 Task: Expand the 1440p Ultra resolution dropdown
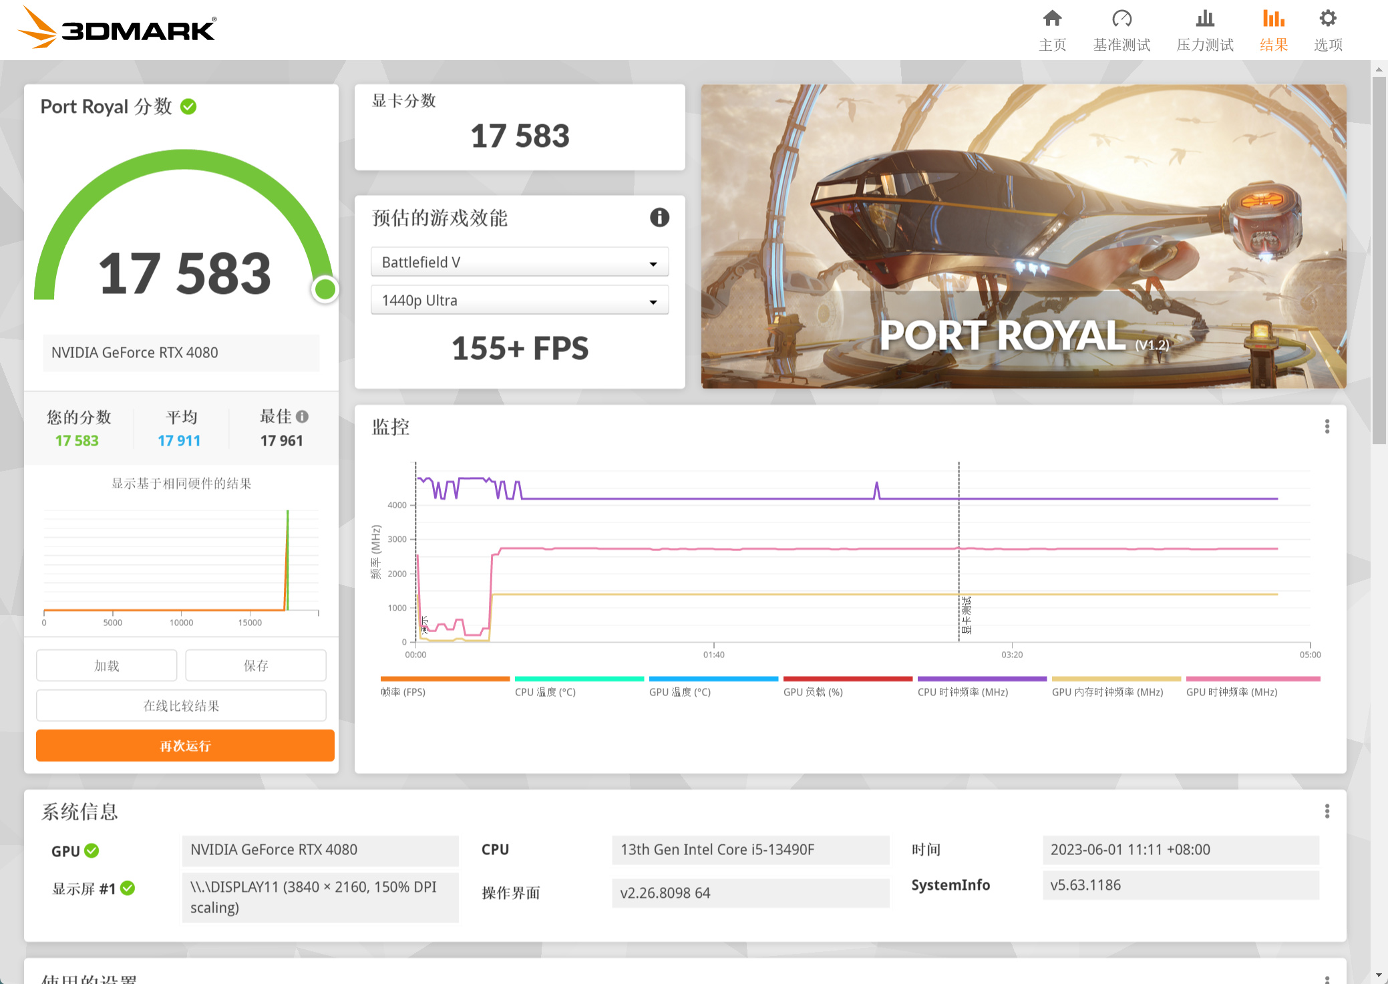(x=519, y=301)
